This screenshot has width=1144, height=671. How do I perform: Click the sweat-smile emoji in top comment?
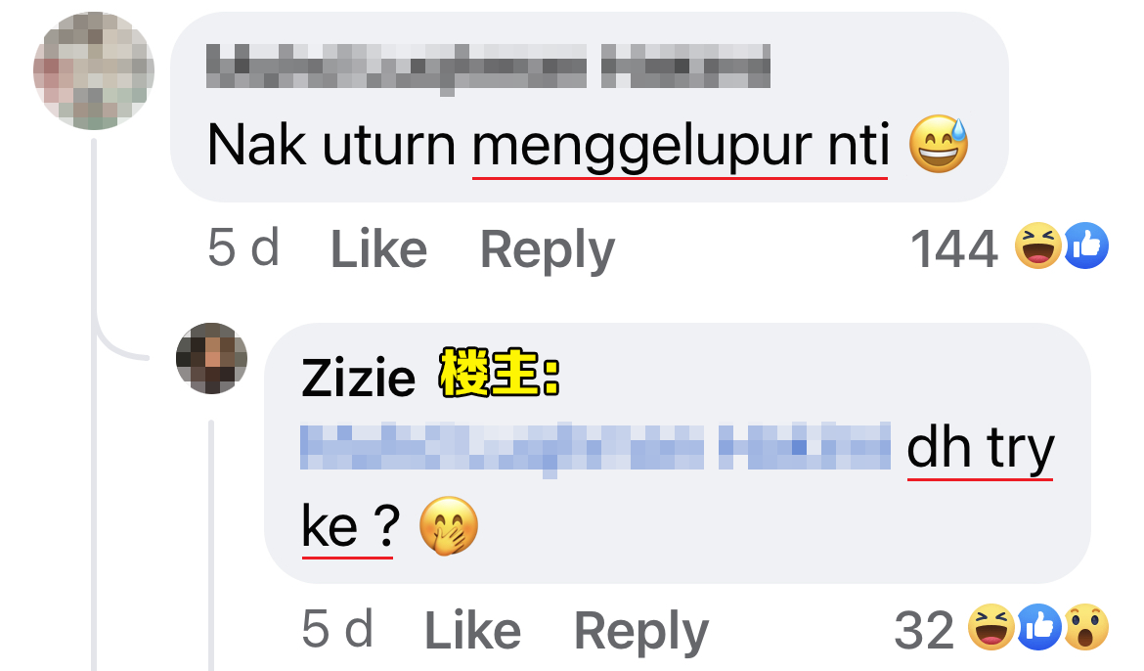click(939, 144)
